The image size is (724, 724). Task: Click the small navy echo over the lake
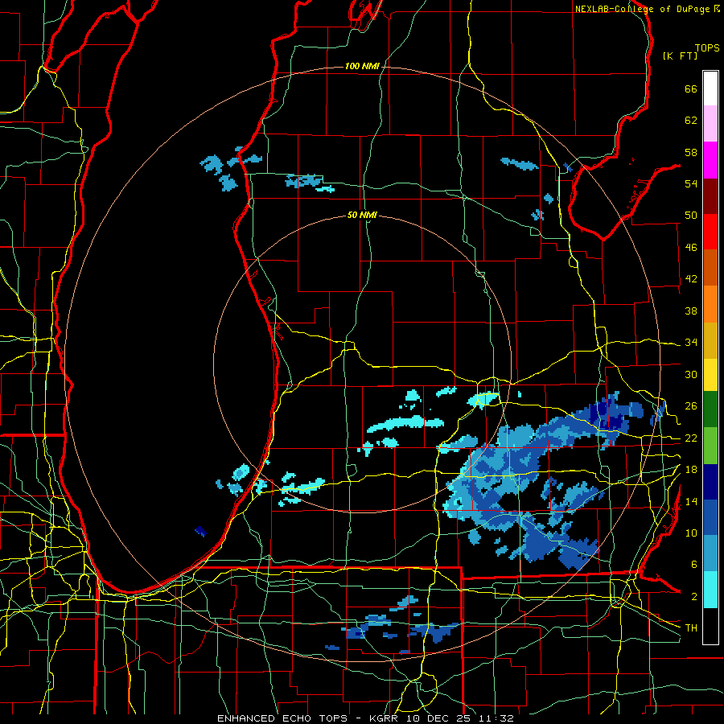(x=201, y=531)
